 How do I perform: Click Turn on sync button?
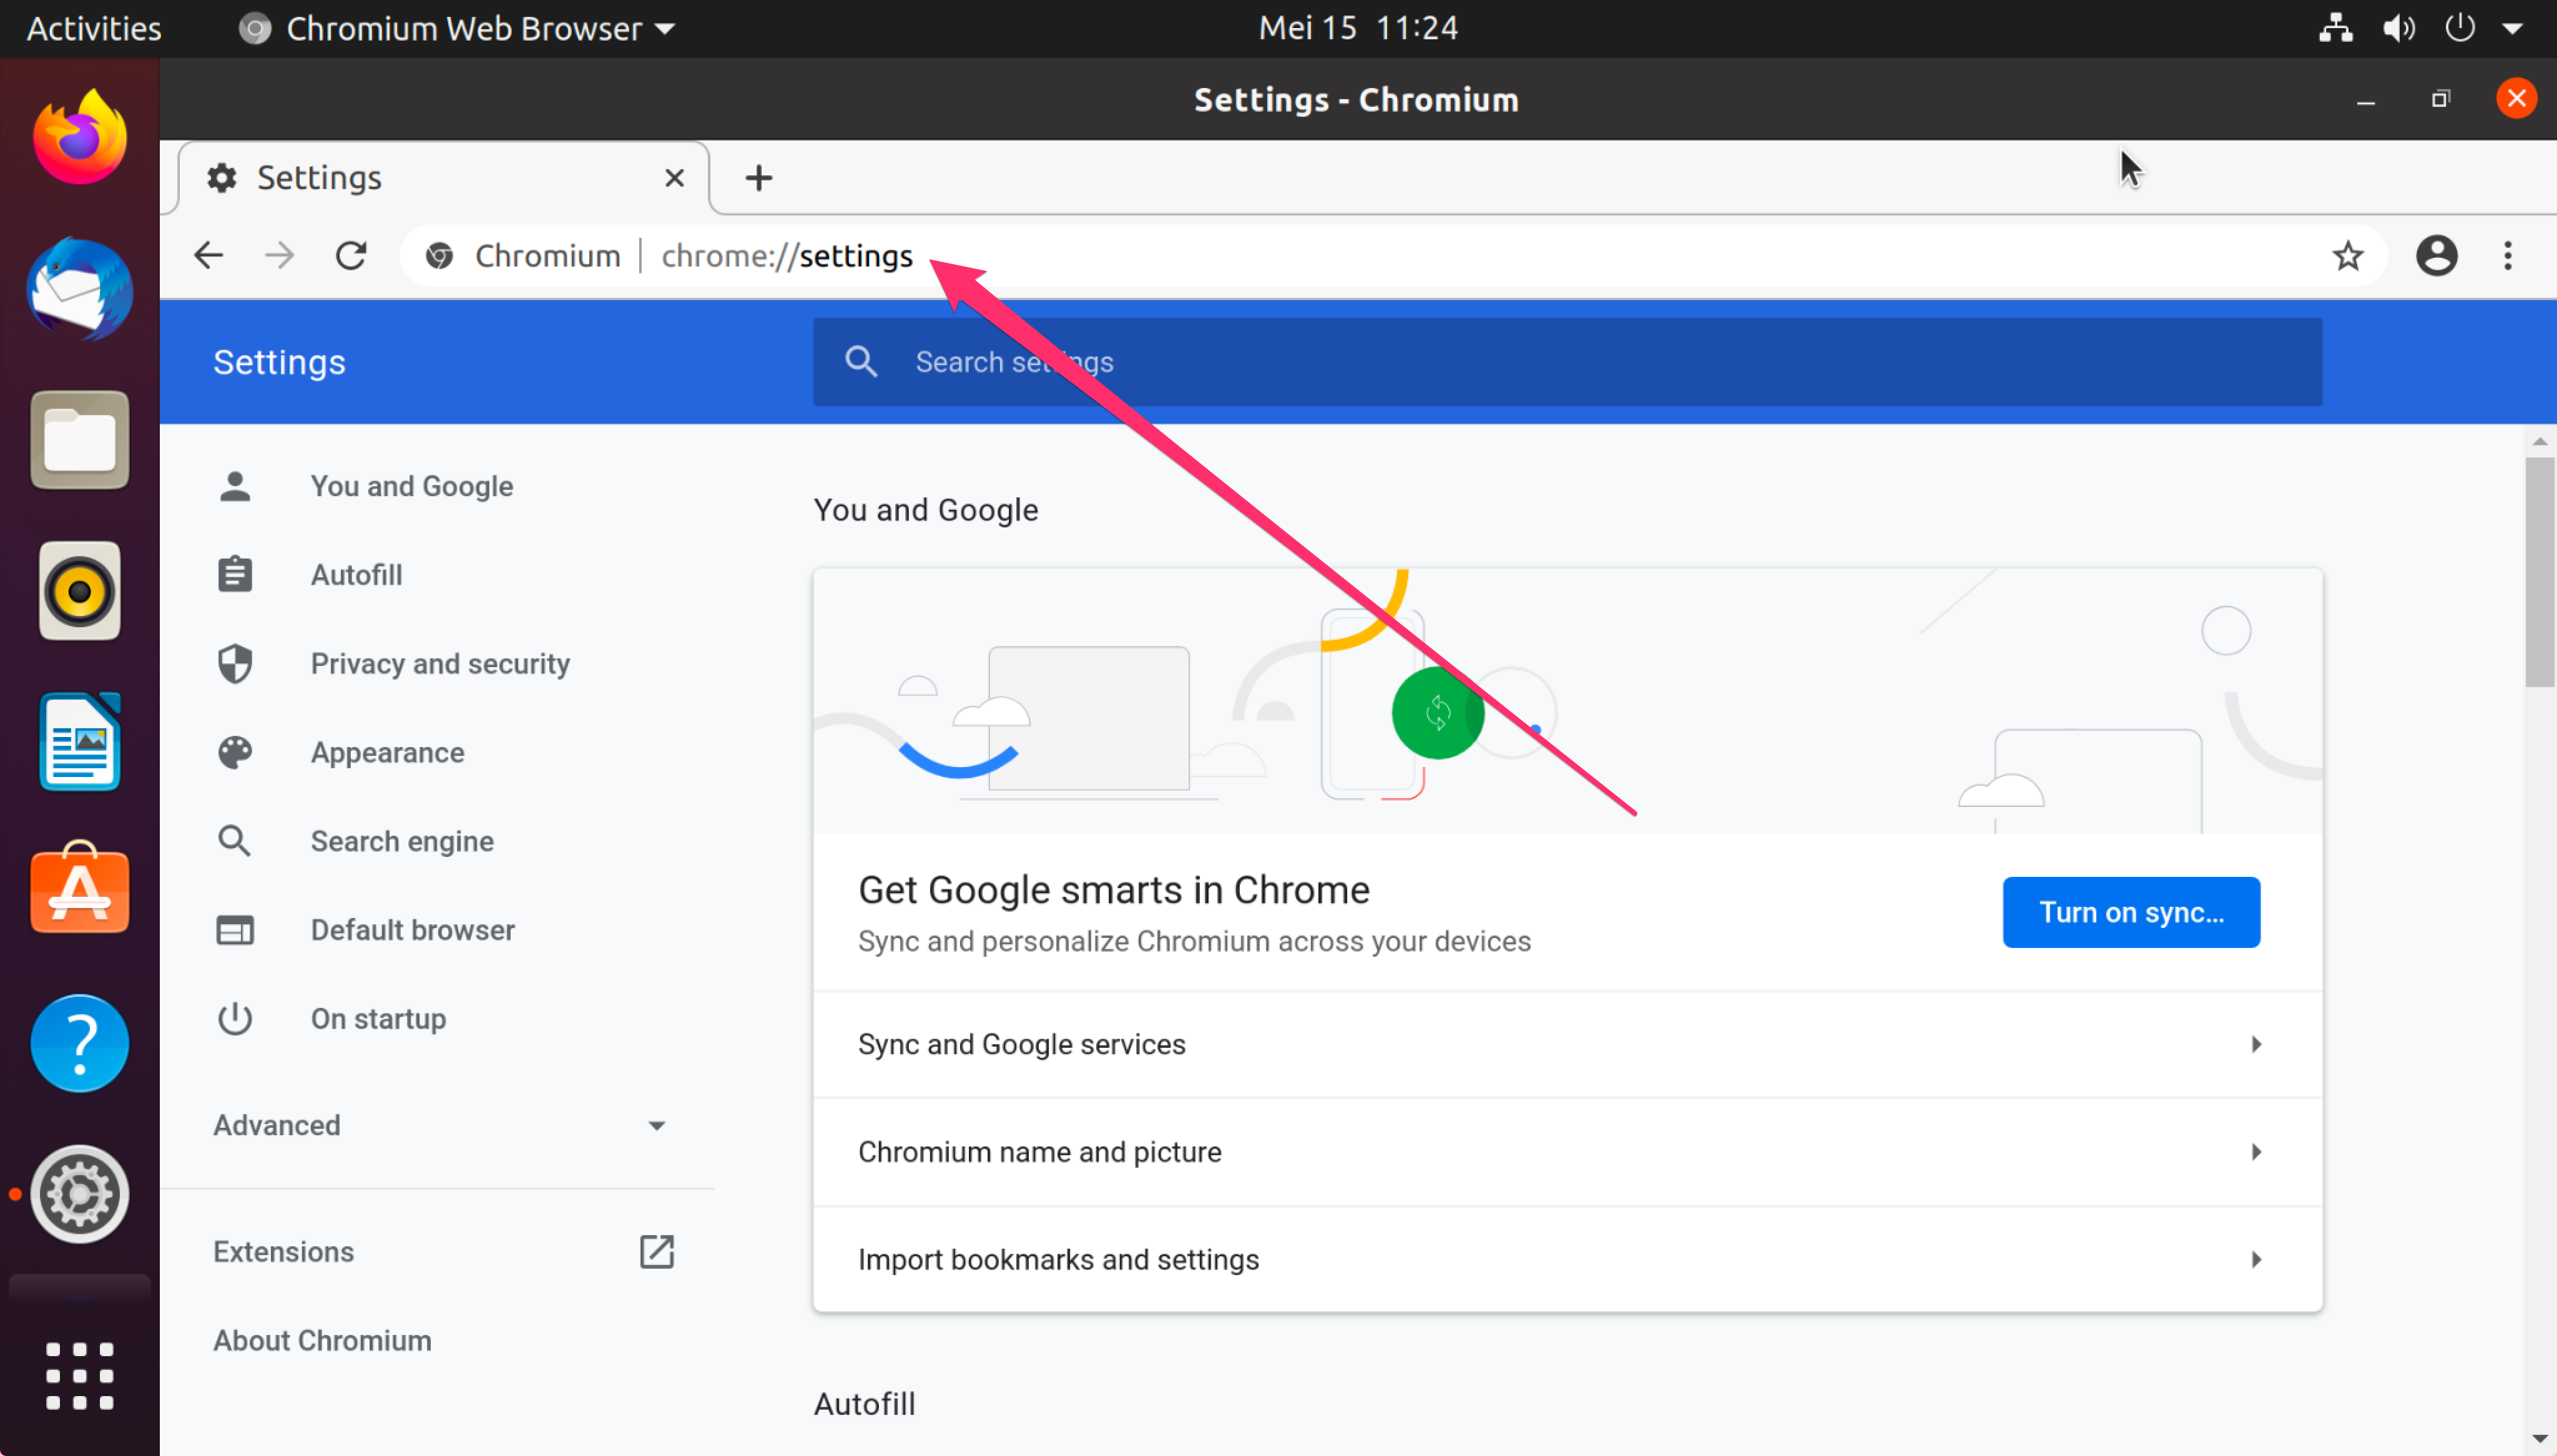[2130, 912]
